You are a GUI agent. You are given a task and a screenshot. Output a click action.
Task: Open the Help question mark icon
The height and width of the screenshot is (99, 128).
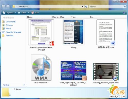pyautogui.click(x=124, y=13)
